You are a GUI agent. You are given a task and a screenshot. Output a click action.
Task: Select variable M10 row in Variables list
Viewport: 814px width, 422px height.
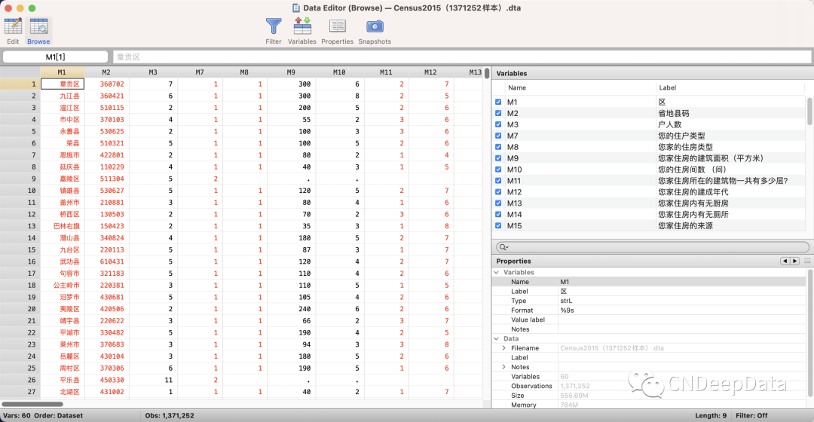(x=648, y=170)
